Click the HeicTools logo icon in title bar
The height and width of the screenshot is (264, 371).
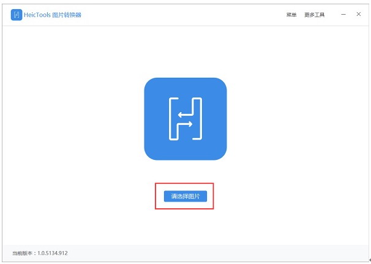17,15
